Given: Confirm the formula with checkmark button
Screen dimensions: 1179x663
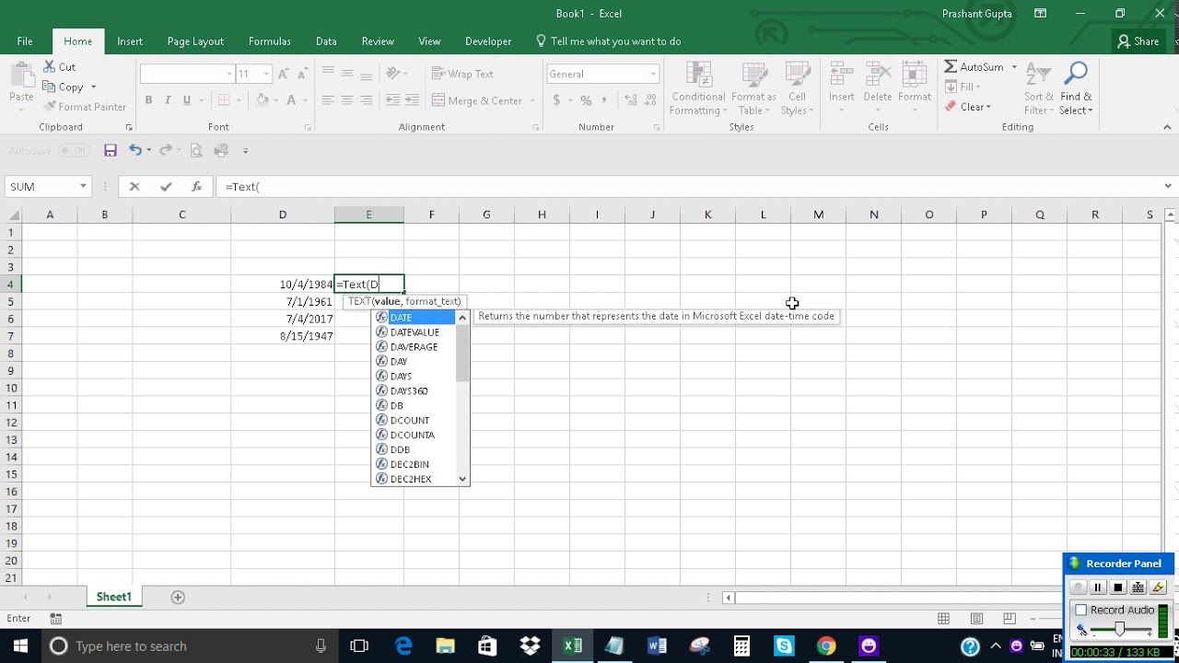Looking at the screenshot, I should [166, 186].
